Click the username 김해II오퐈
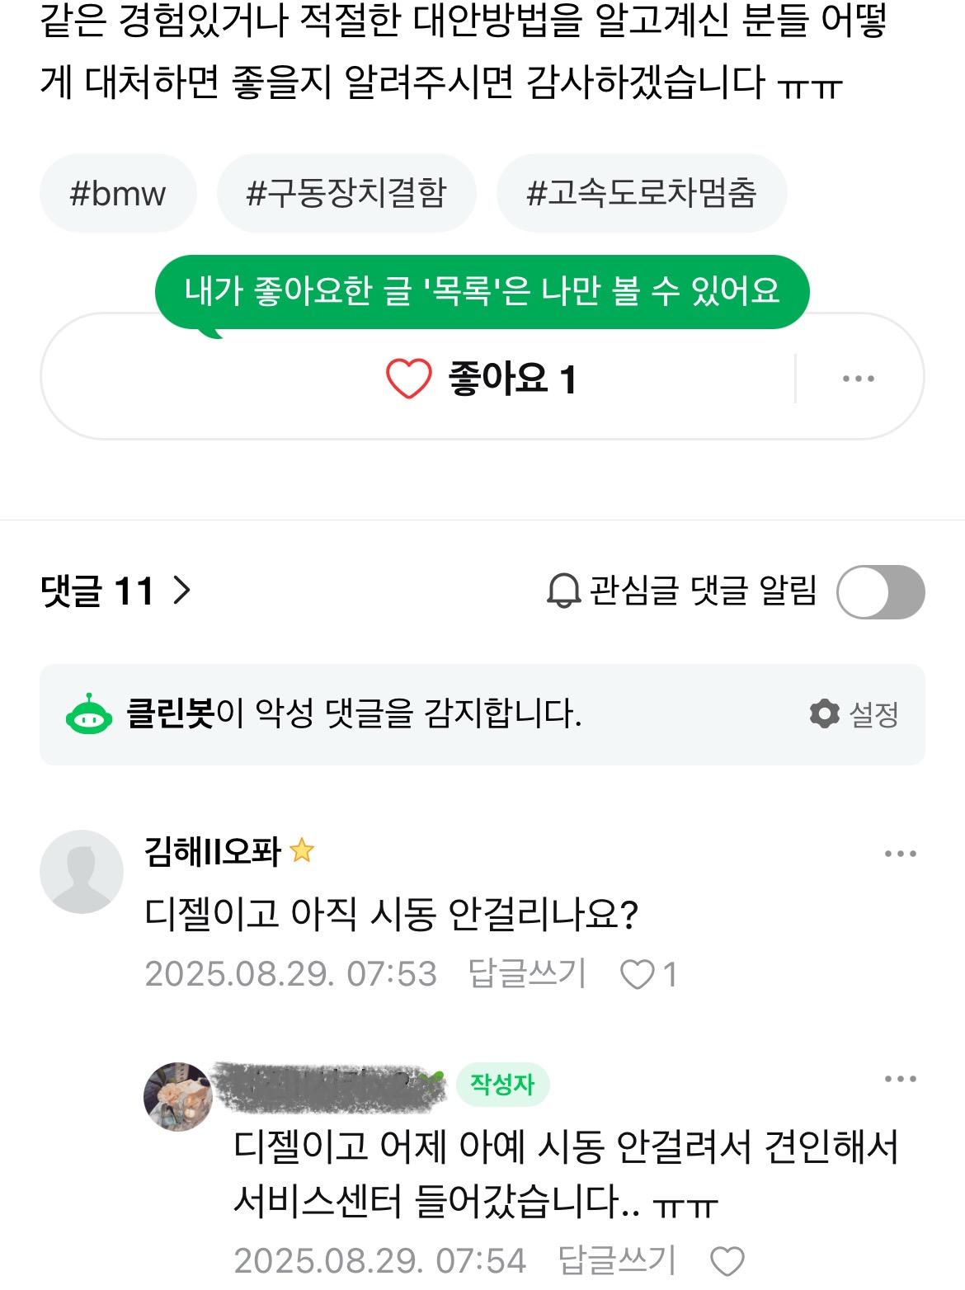 (x=213, y=851)
